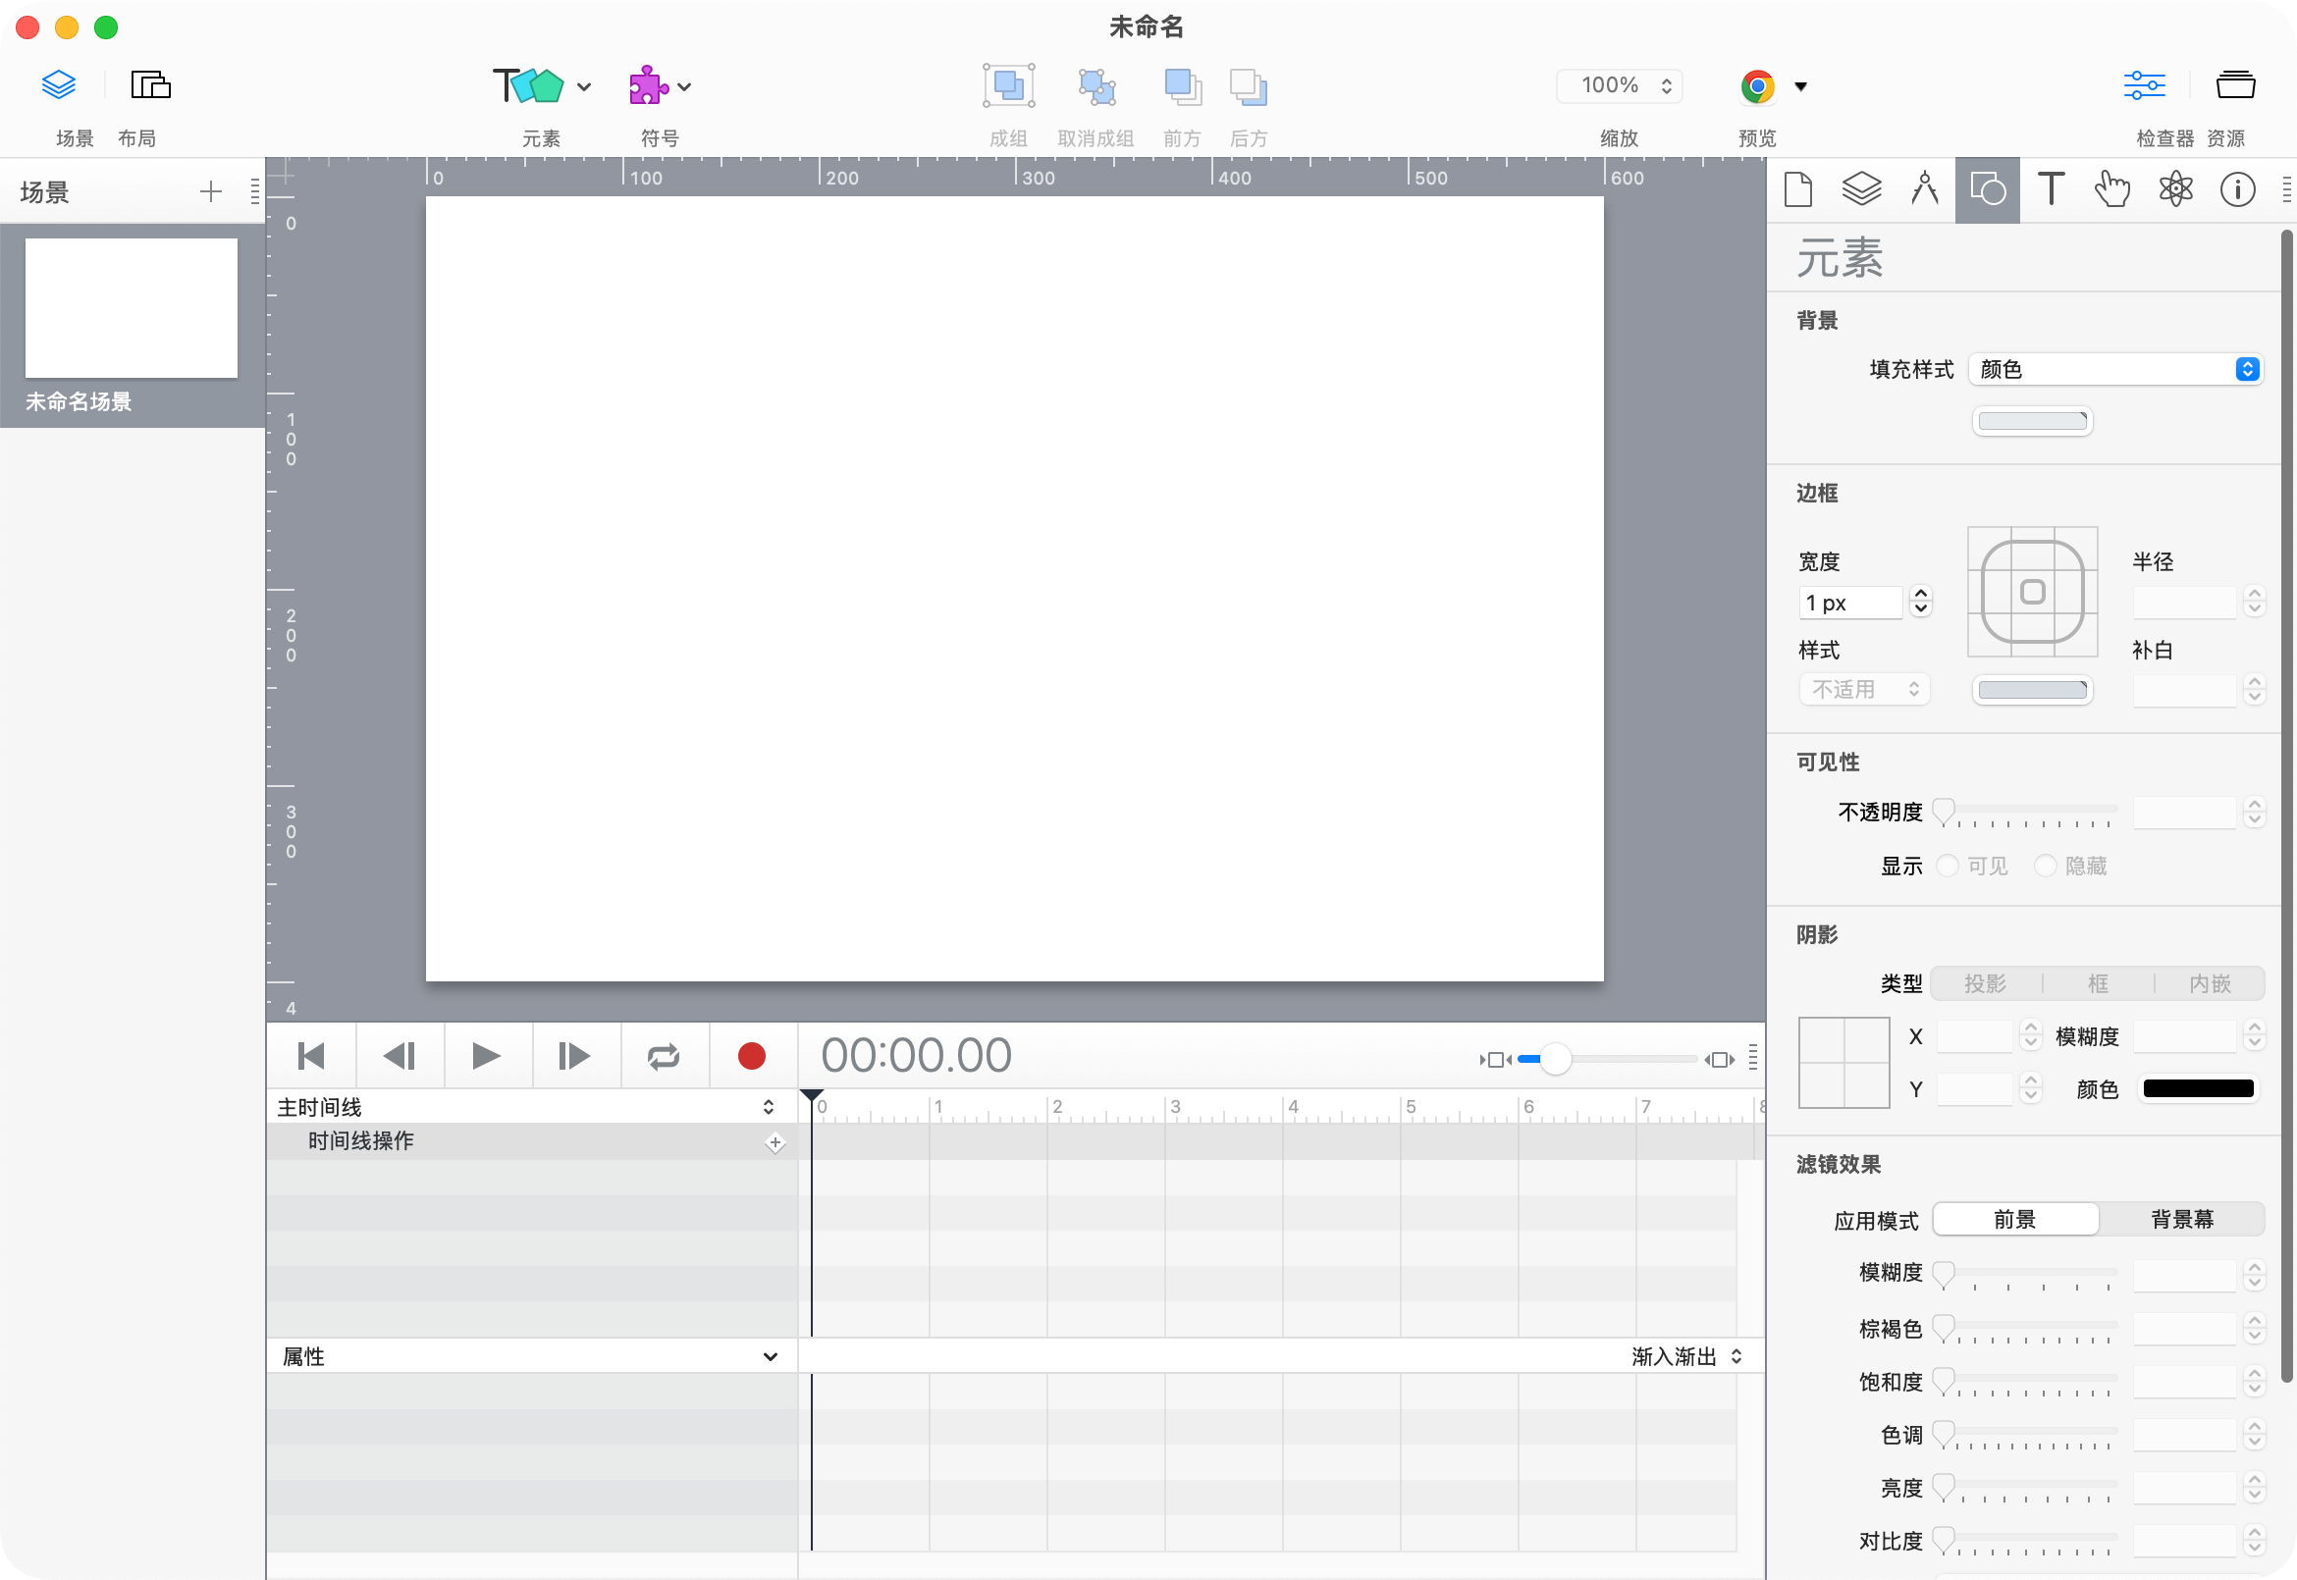Add a new scene with plus button

pyautogui.click(x=211, y=191)
